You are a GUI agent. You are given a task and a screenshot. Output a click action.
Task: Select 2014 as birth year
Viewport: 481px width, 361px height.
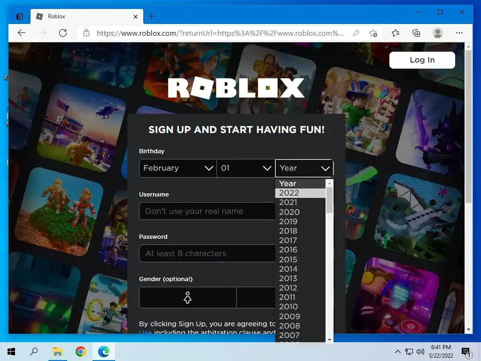300,269
